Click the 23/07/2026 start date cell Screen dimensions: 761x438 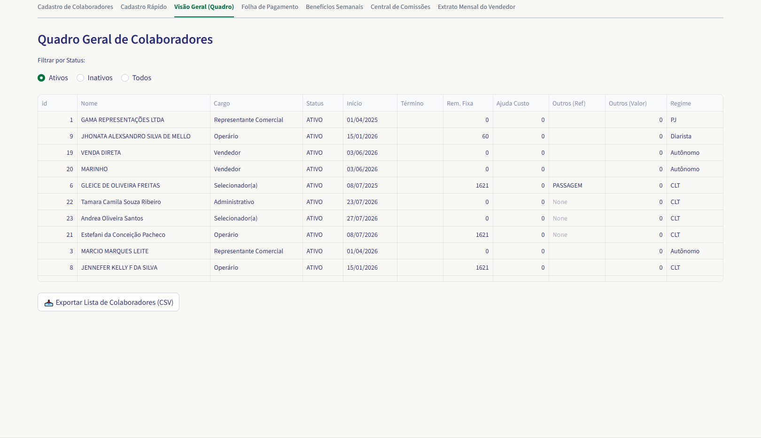coord(370,202)
